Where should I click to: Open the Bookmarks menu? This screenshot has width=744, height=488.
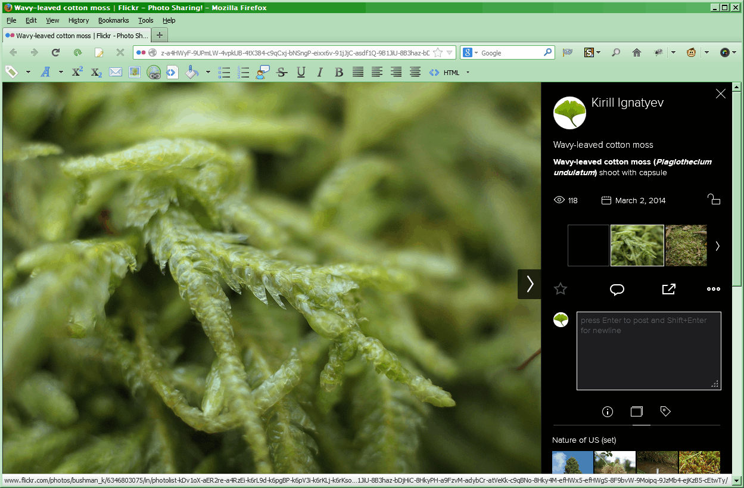coord(114,20)
